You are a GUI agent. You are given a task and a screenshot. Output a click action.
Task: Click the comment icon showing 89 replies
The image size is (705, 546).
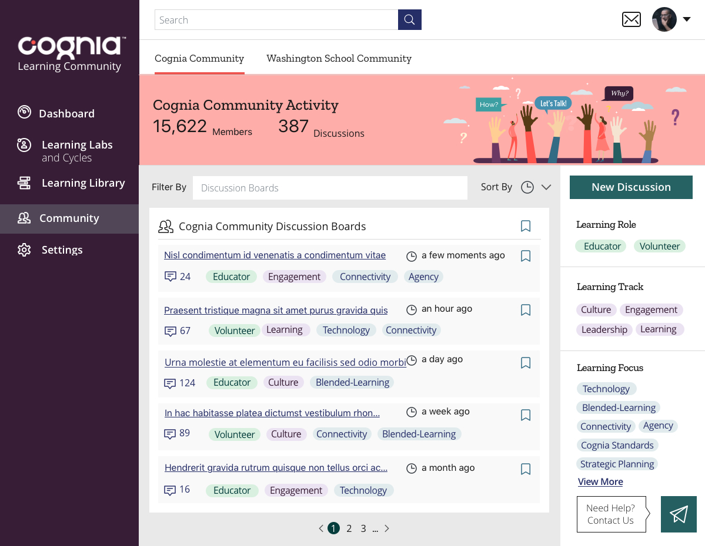tap(170, 434)
